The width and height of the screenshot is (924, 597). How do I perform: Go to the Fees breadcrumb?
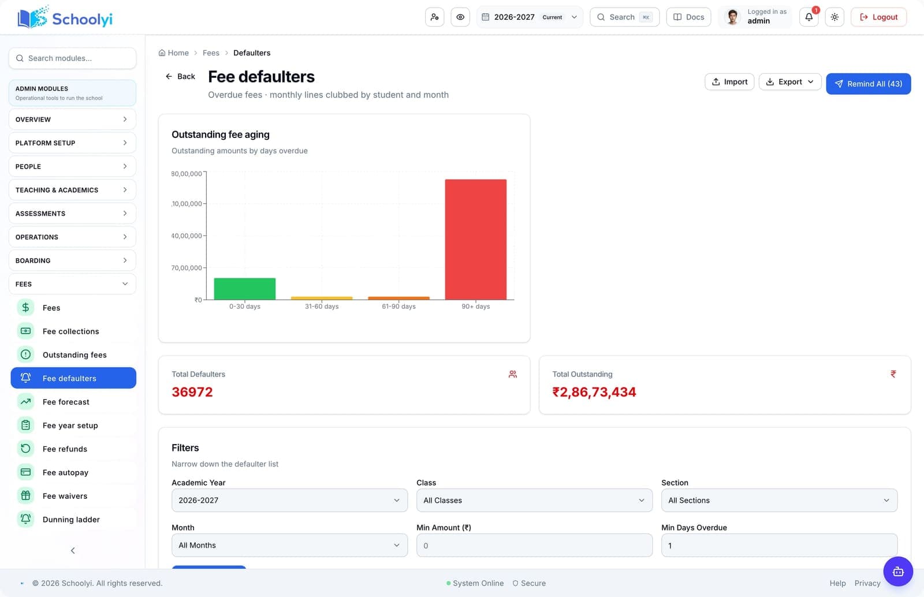pyautogui.click(x=211, y=53)
